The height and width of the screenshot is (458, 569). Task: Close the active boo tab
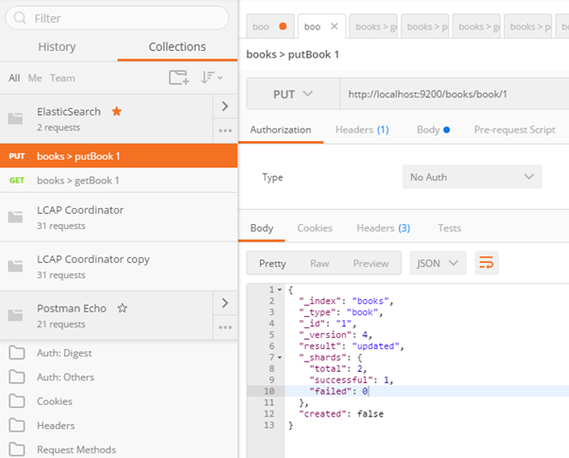coord(334,27)
